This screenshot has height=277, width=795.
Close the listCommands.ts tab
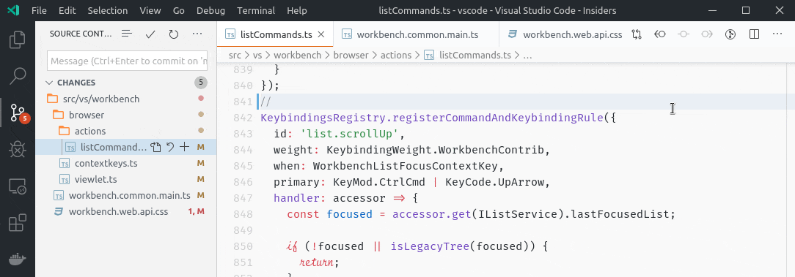(x=320, y=34)
